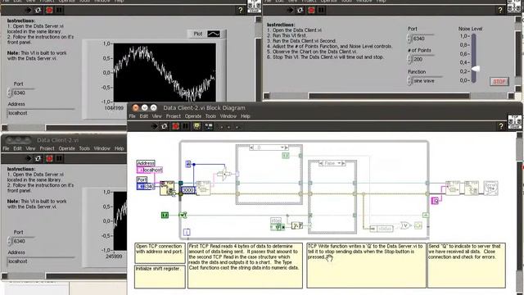Open context help in Data Server window
The image size is (524, 295).
click(x=500, y=10)
